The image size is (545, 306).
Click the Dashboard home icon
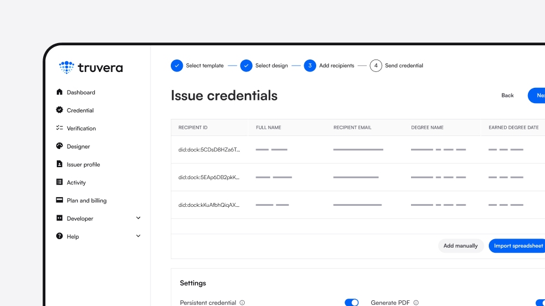(60, 92)
